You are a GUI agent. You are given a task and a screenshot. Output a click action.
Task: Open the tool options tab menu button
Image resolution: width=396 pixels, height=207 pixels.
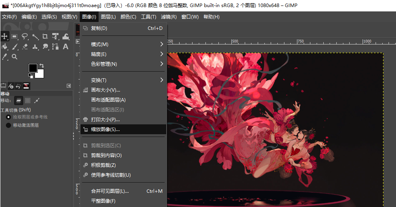coord(69,86)
